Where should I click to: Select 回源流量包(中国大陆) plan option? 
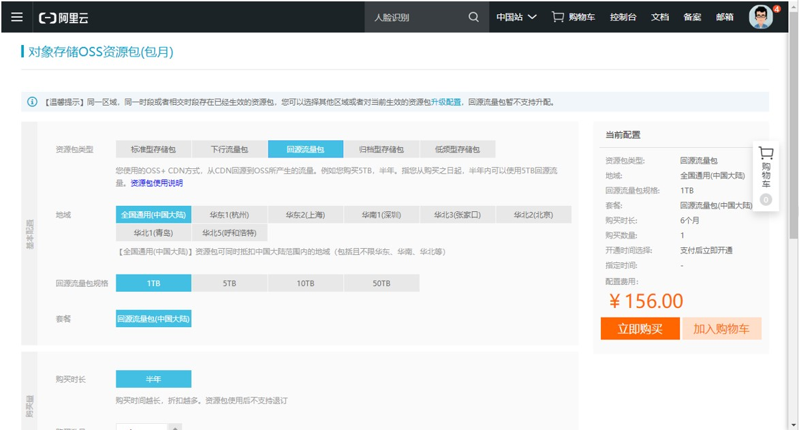tap(153, 319)
